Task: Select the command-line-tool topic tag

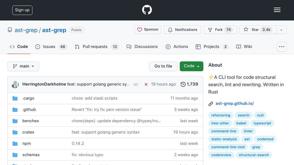Action: click(228, 147)
